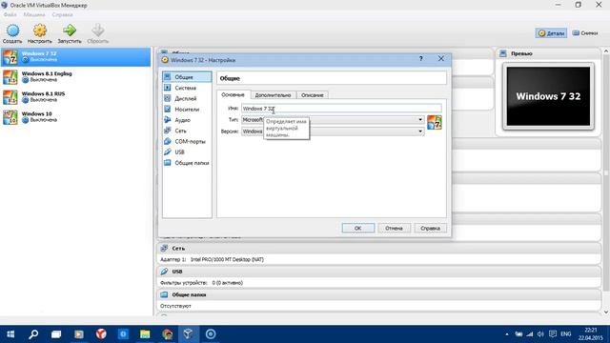Open Файл menu
610x343 pixels.
click(10, 15)
